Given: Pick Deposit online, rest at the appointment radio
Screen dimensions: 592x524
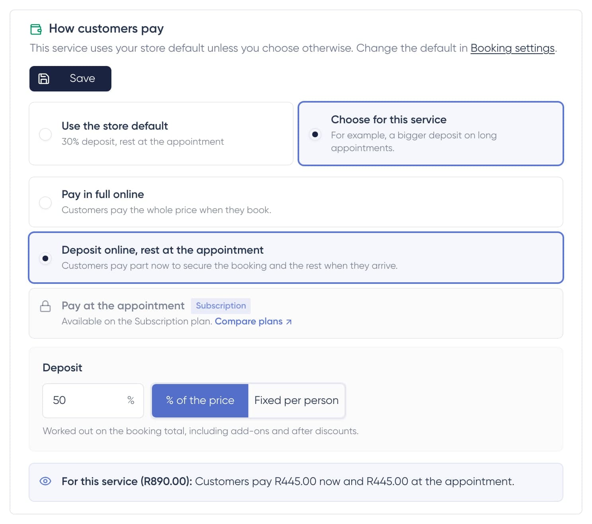Looking at the screenshot, I should tap(45, 258).
